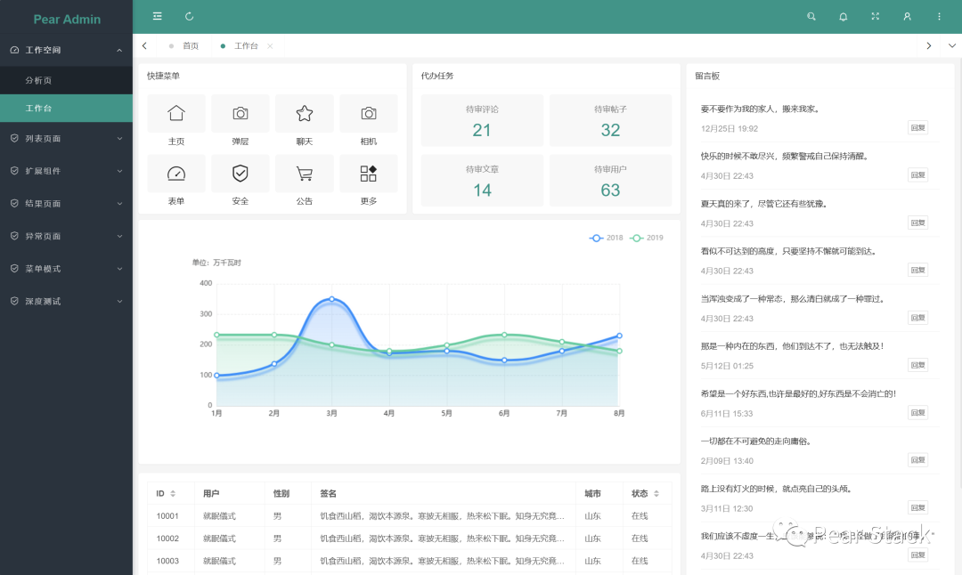Viewport: 962px width, 575px height.
Task: Close the 工作台 tab
Action: tap(270, 46)
